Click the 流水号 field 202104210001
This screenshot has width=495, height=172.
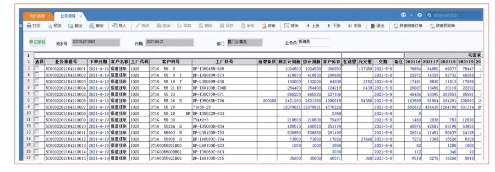pos(96,43)
